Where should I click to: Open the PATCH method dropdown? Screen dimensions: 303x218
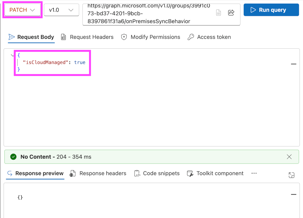(x=22, y=10)
